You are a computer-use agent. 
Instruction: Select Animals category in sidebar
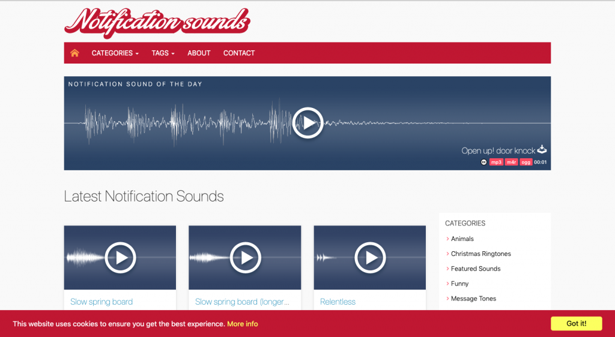[x=462, y=239]
